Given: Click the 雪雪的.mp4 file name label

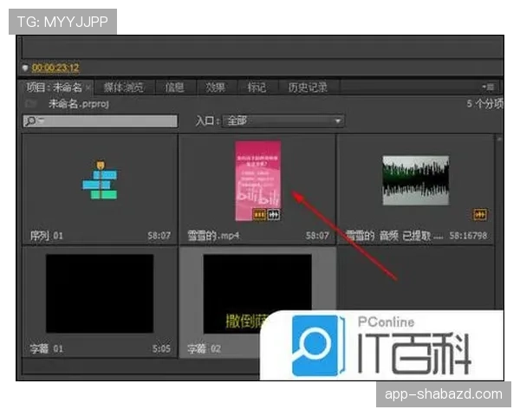Looking at the screenshot, I should coord(213,236).
